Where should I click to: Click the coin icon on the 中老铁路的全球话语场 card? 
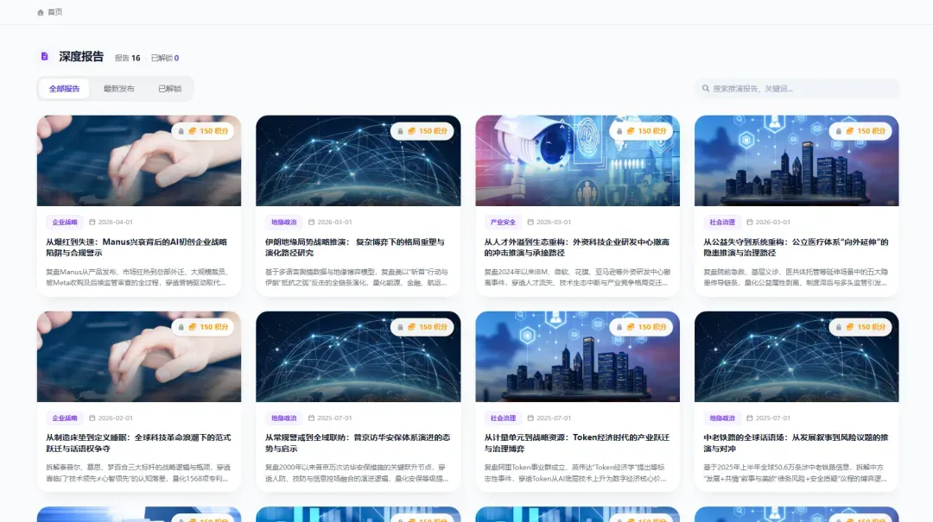click(x=850, y=327)
